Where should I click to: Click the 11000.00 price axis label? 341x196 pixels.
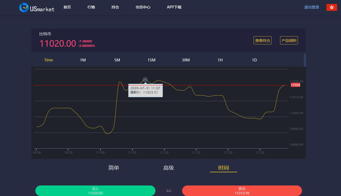296,113
